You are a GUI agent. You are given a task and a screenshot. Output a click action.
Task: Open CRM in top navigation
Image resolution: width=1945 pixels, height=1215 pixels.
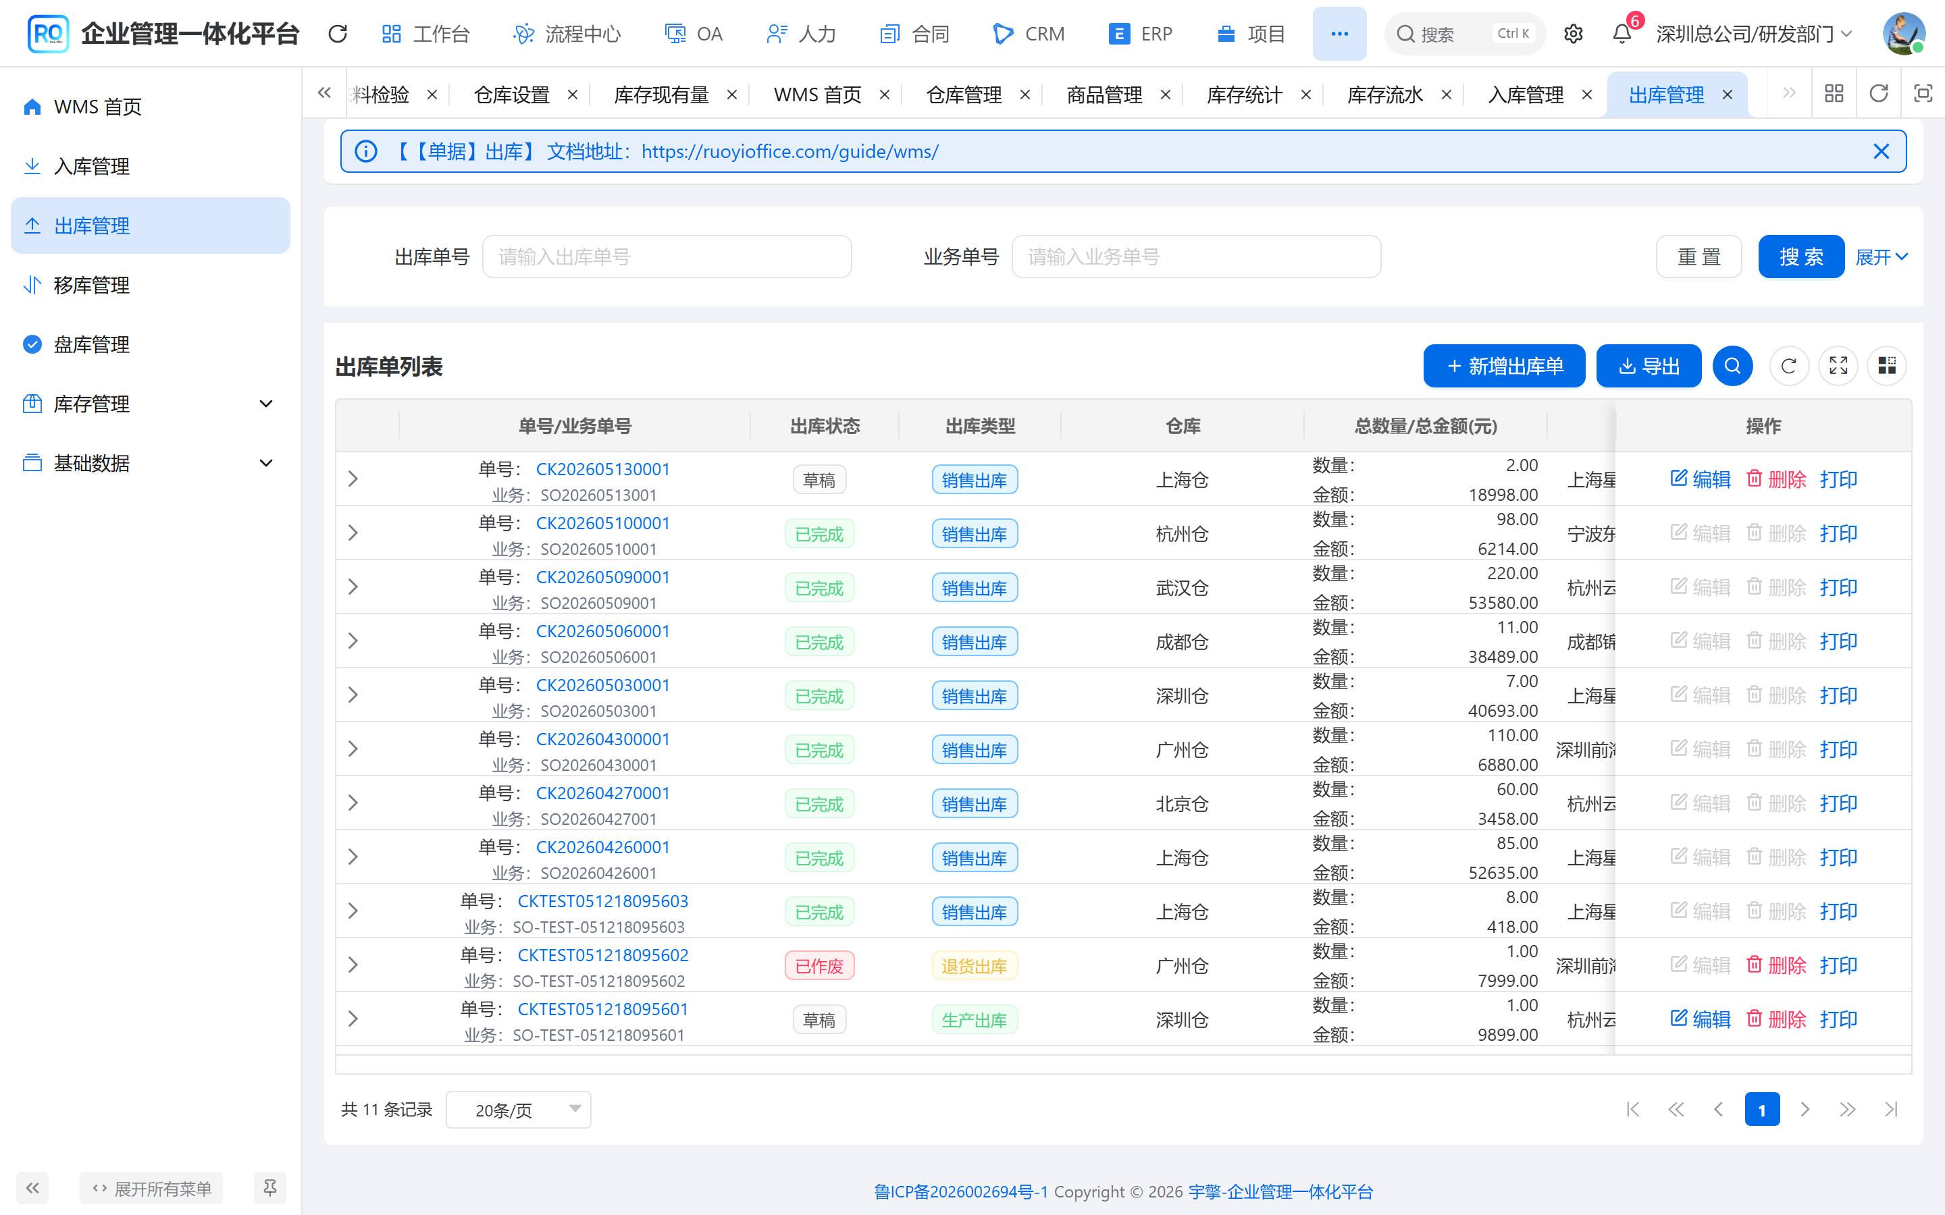pyautogui.click(x=1029, y=34)
